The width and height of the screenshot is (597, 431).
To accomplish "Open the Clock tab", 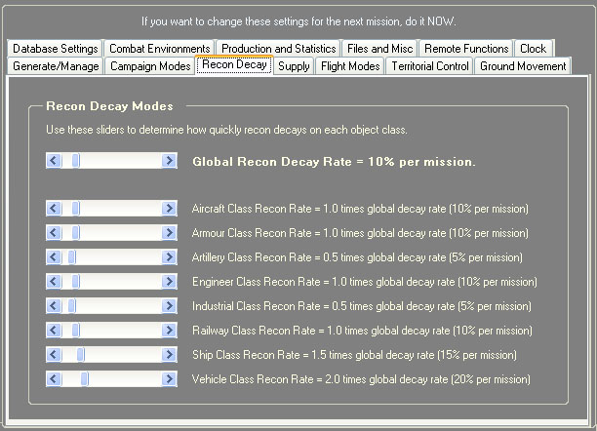I will click(x=533, y=48).
